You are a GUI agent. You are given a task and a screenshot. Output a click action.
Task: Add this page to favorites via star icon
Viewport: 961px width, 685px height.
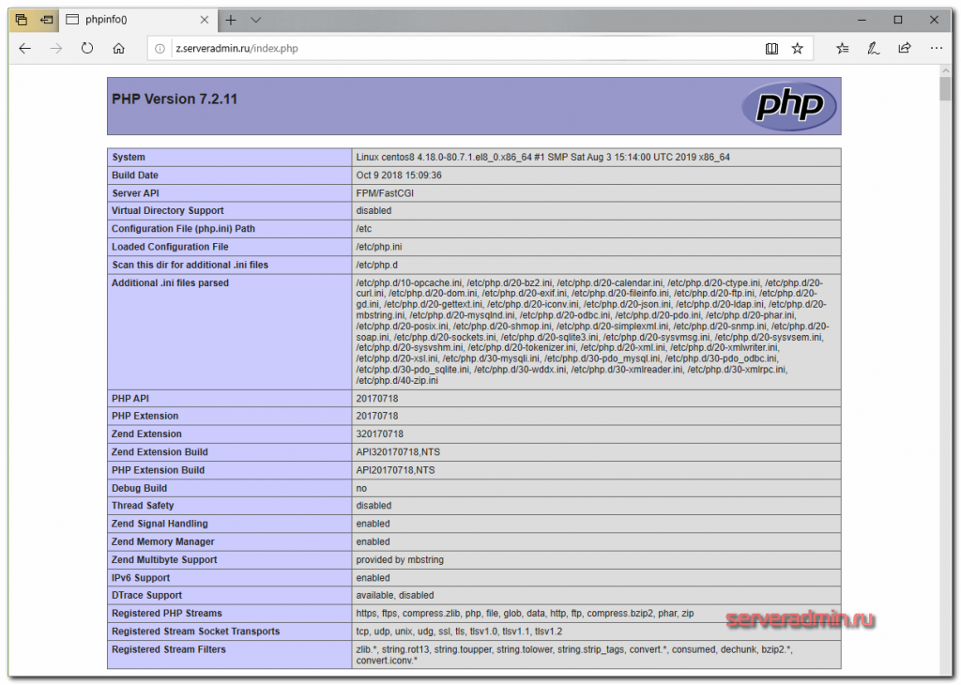[799, 48]
